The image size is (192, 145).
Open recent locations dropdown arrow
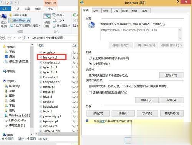[x=15, y=38]
